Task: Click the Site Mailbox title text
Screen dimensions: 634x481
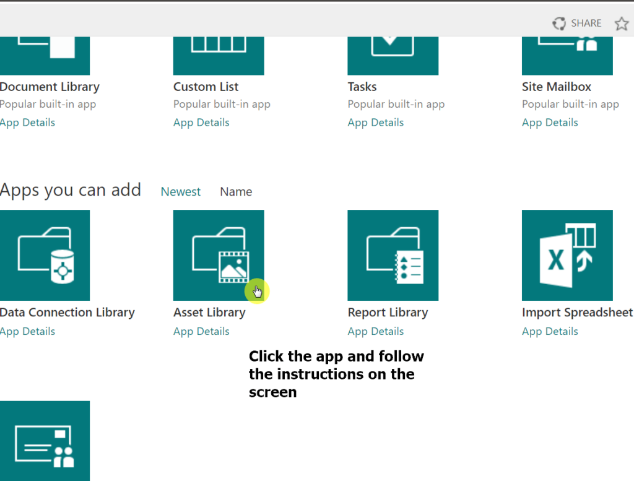Action: pos(557,87)
